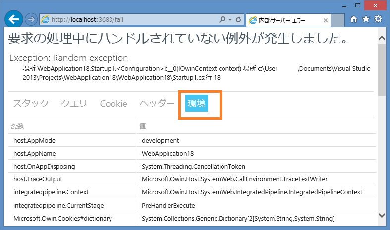The image size is (390, 230).
Task: Open Favorites with the star icon
Action: point(366,19)
